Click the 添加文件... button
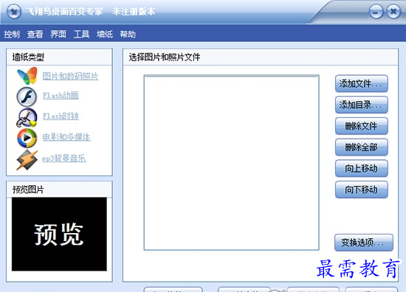406x292 pixels. 362,83
